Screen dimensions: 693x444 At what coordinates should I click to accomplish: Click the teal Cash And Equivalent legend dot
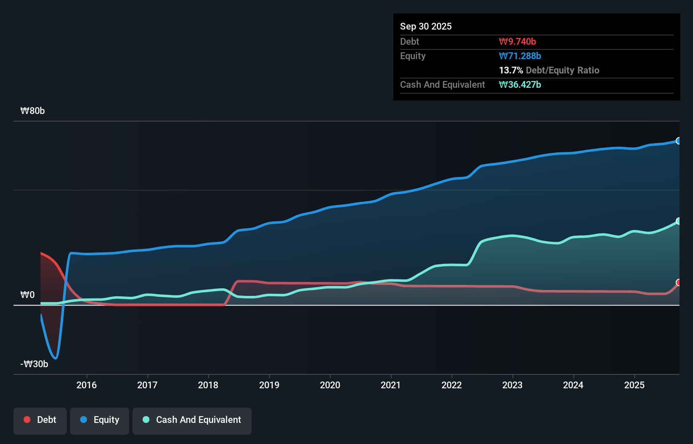pos(146,420)
